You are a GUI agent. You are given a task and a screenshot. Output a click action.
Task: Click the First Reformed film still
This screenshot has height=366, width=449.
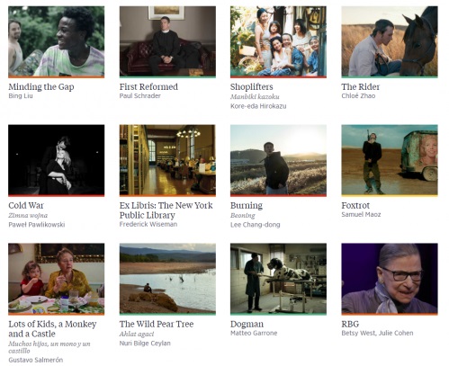pos(167,41)
